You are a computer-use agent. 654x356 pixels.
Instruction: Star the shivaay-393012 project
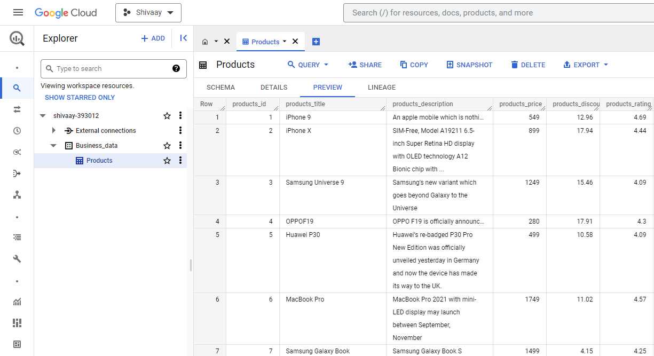167,115
